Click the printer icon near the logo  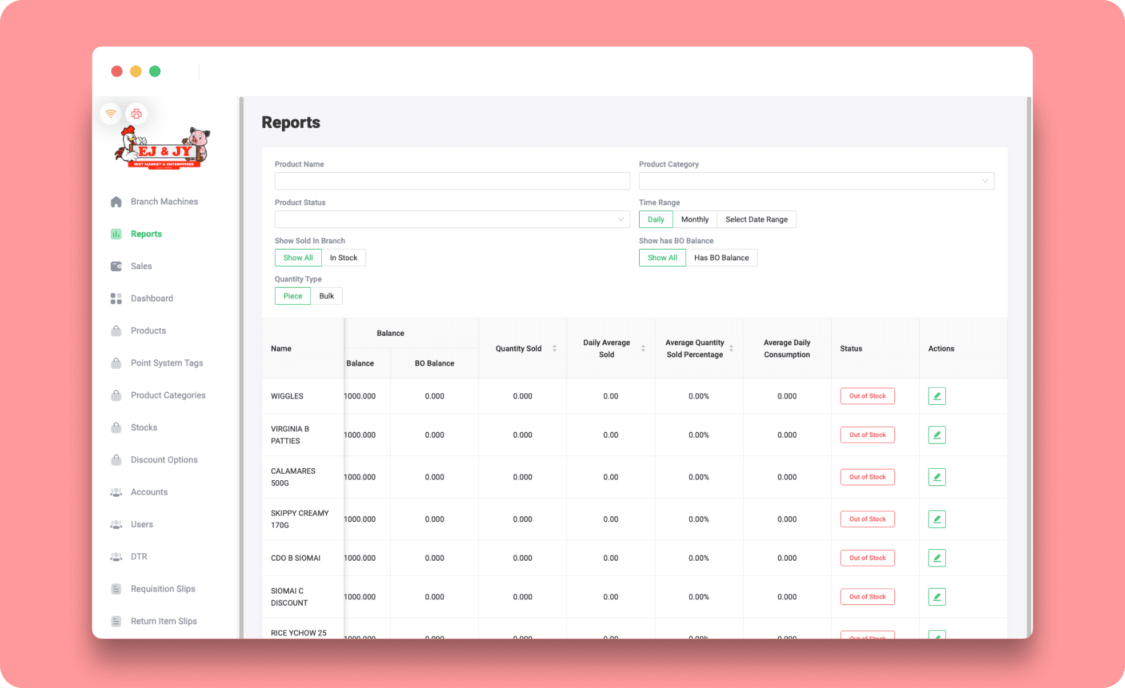click(136, 113)
